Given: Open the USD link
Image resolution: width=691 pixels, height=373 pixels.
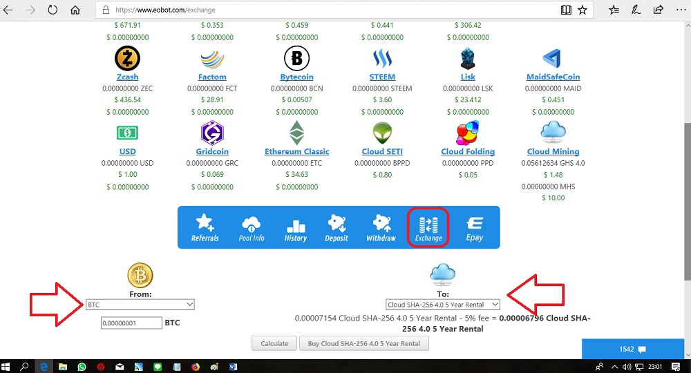Looking at the screenshot, I should [x=127, y=151].
